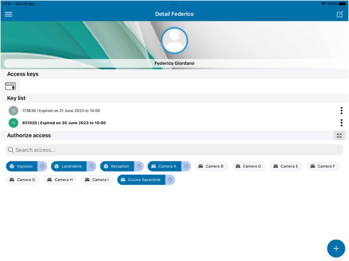Tap grey key icon for 173638
Screen dimensions: 349x261
(x=13, y=110)
